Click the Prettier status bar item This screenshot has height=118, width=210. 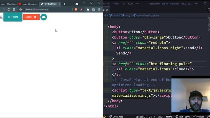(199, 117)
